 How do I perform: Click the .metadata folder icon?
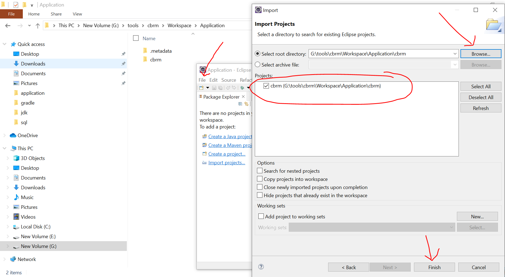point(145,51)
